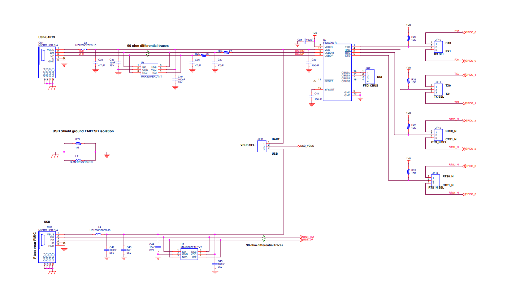The image size is (520, 292).
Task: Click the GPIO0_2 off-page port
Action: click(469, 120)
